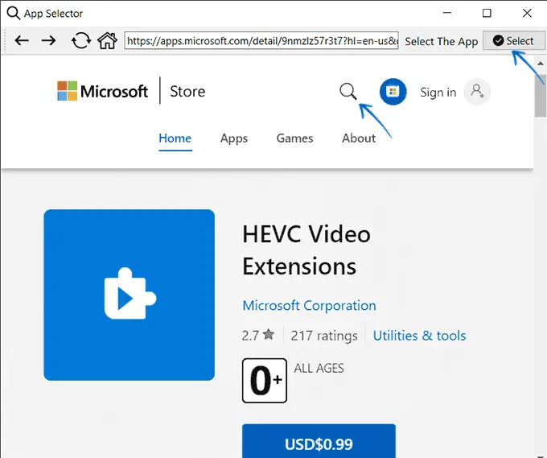
Task: Open the home page via house icon
Action: click(106, 40)
